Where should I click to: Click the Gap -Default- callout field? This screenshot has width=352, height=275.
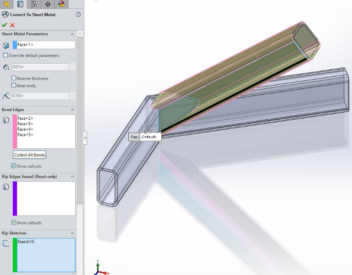pos(150,137)
